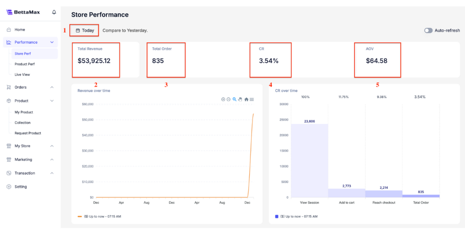
Task: Activate the panning hand tool
Action: 240,99
